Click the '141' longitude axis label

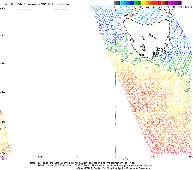click(x=77, y=157)
